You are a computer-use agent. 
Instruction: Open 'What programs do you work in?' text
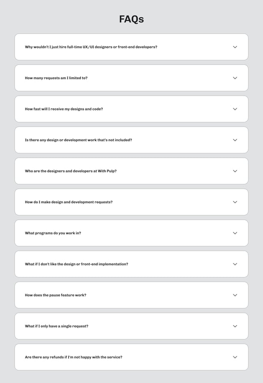[53, 233]
